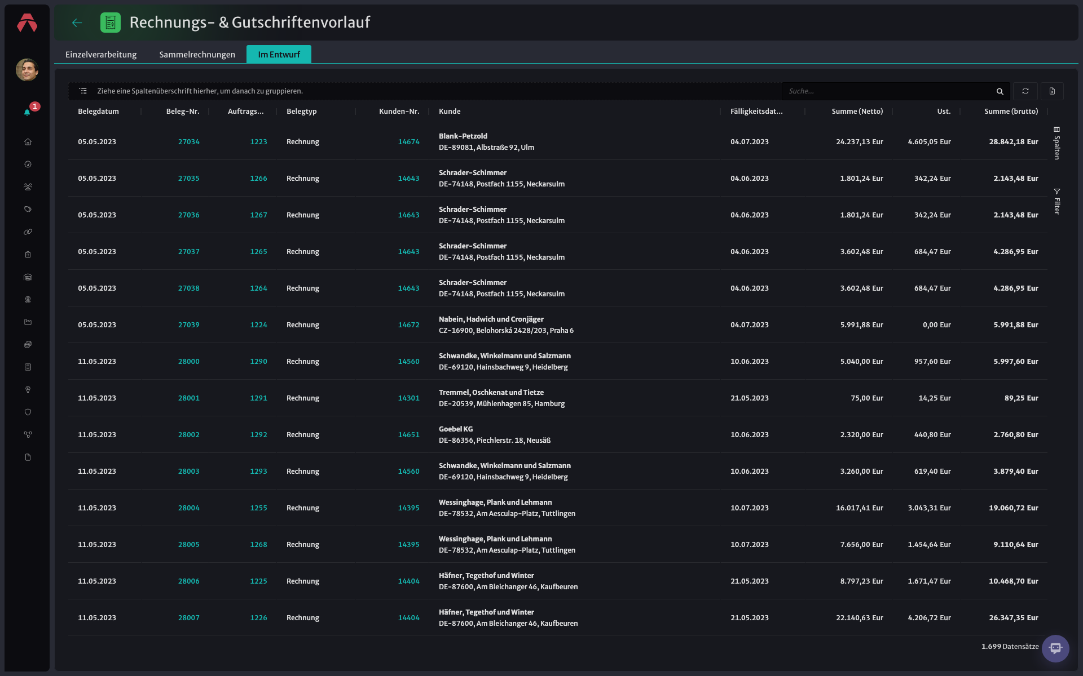Screen dimensions: 1083x676
Task: Open customer number 14672 link
Action: pyautogui.click(x=409, y=325)
